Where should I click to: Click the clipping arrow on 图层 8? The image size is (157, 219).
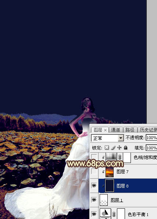(103, 186)
